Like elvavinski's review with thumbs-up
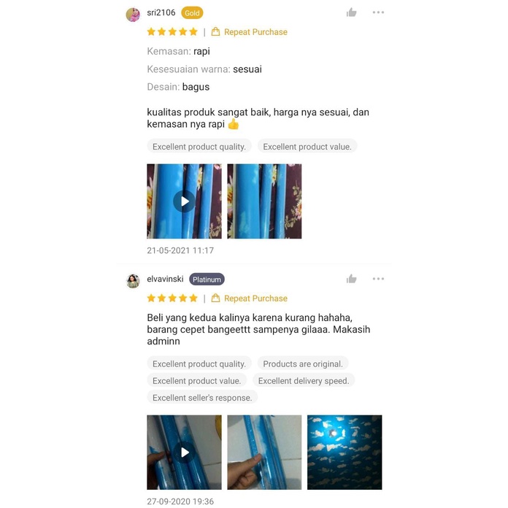The height and width of the screenshot is (508, 508). click(351, 279)
